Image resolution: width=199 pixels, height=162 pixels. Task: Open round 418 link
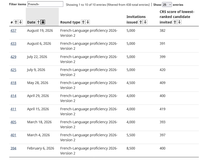click(13, 83)
